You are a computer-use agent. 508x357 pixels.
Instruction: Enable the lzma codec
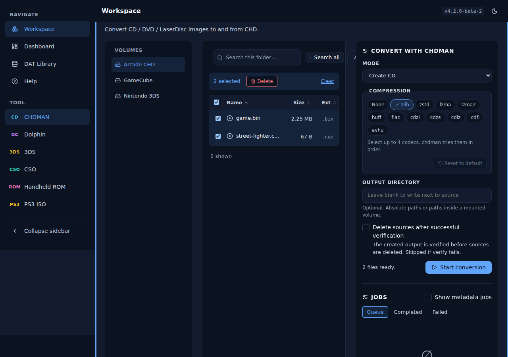(x=445, y=105)
